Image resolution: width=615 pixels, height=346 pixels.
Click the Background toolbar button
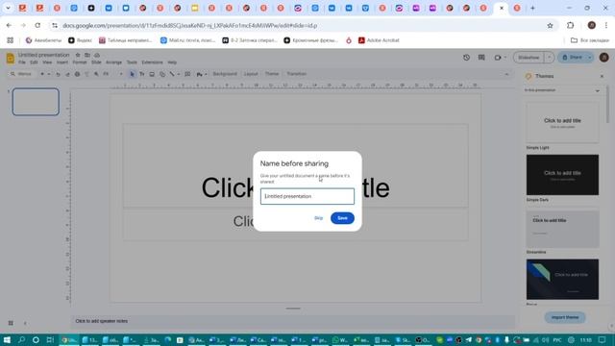tap(225, 74)
